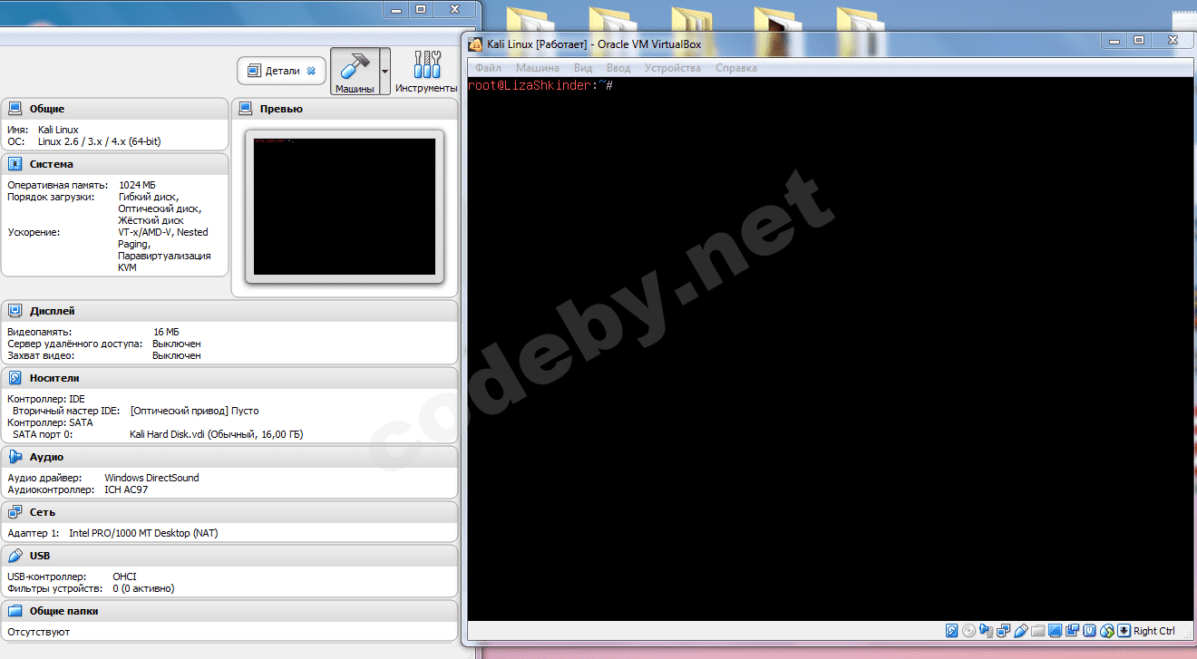
Task: Open the Система section header link
Action: point(52,164)
